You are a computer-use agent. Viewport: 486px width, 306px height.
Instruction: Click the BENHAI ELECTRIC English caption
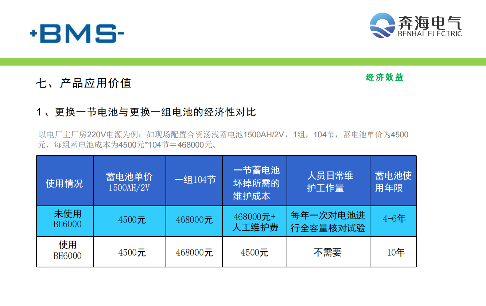point(430,34)
